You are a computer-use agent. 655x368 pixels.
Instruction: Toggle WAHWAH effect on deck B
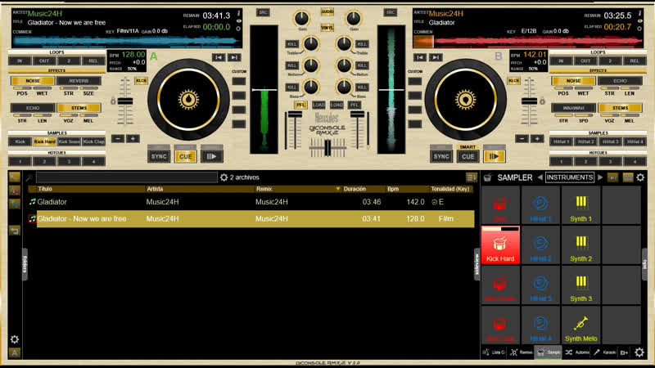tap(573, 108)
